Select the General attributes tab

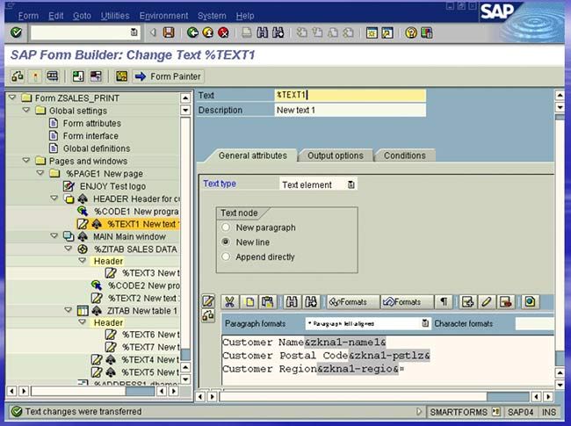pos(253,155)
